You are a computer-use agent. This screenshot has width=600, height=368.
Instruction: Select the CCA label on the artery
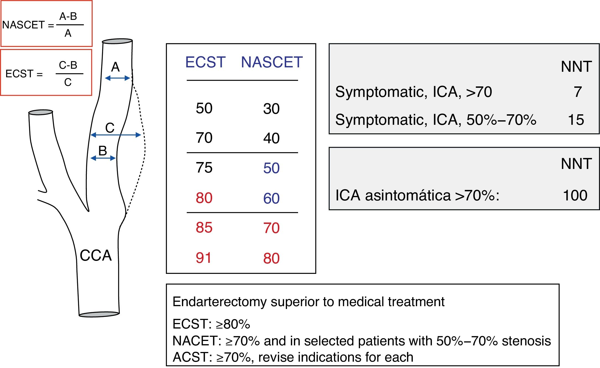[x=96, y=255]
